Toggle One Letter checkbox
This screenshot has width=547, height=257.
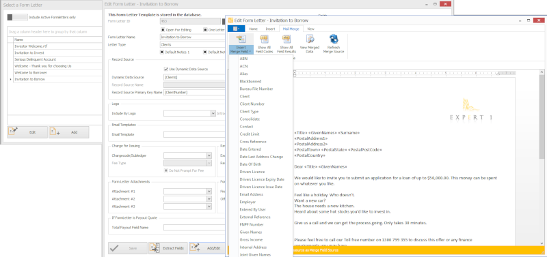tap(205, 29)
